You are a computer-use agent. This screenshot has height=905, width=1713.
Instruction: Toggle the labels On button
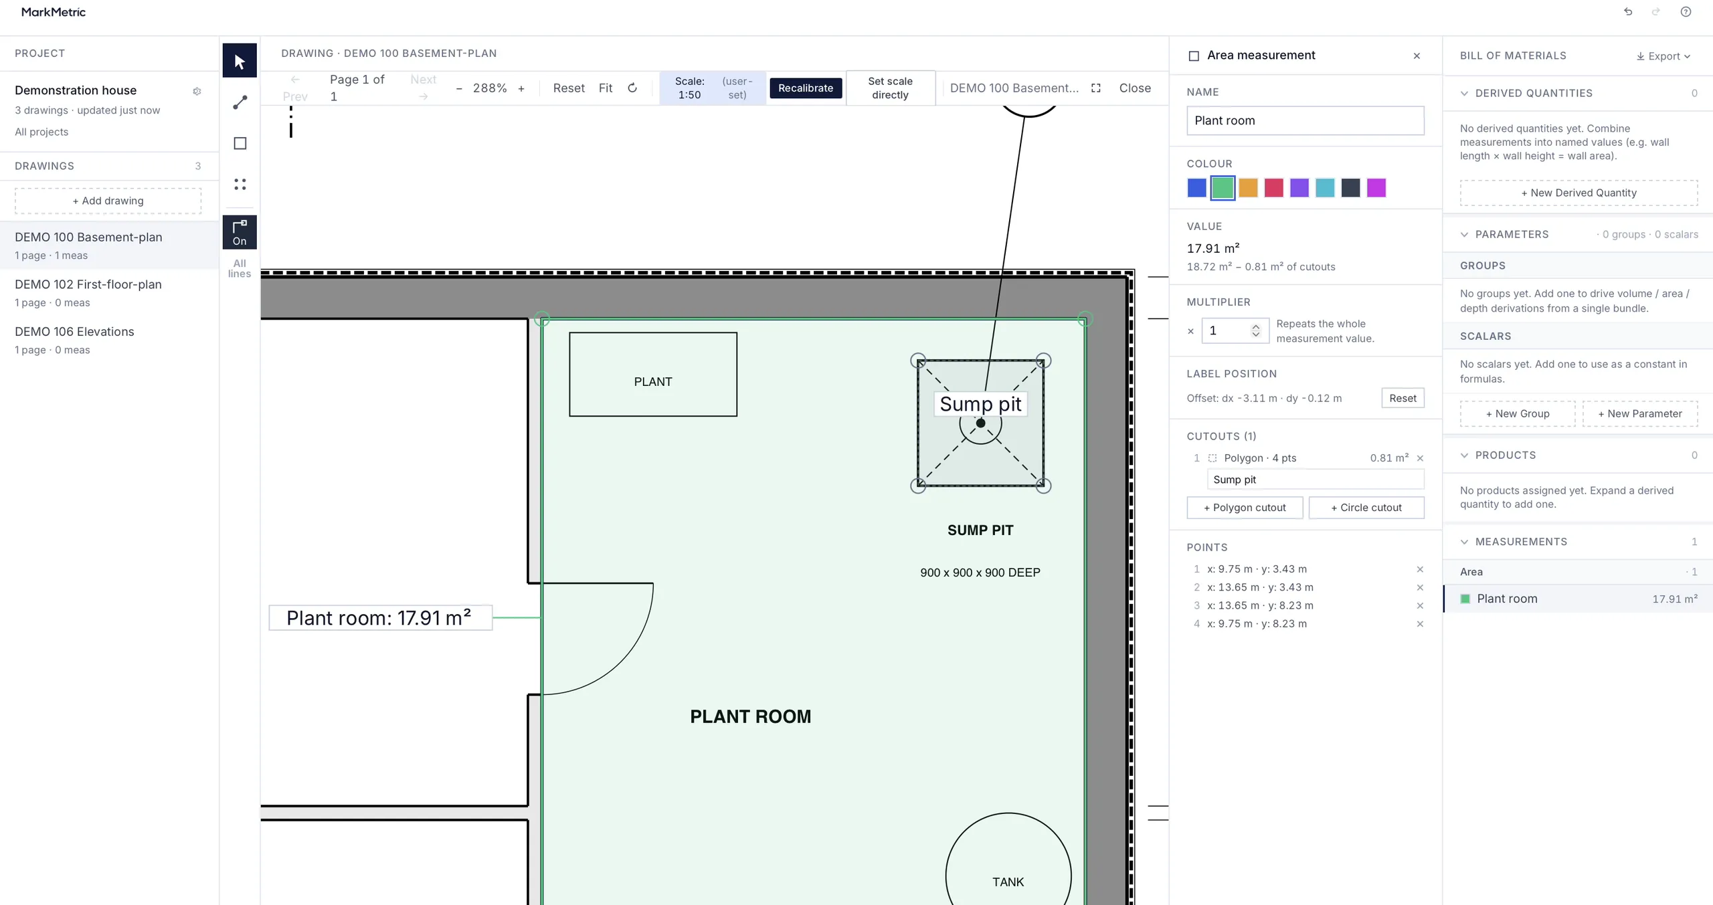coord(240,232)
